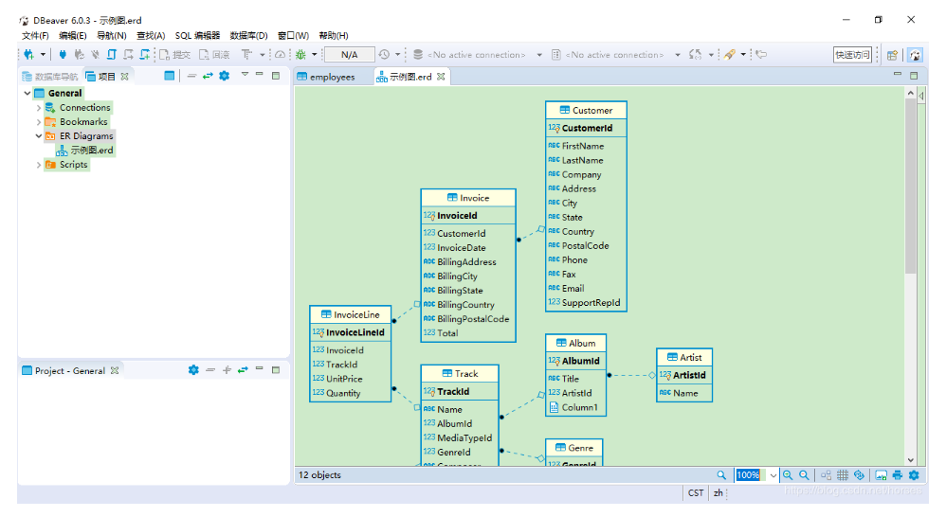Collapse the ER Diagrams folder
The height and width of the screenshot is (517, 946).
[x=39, y=136]
